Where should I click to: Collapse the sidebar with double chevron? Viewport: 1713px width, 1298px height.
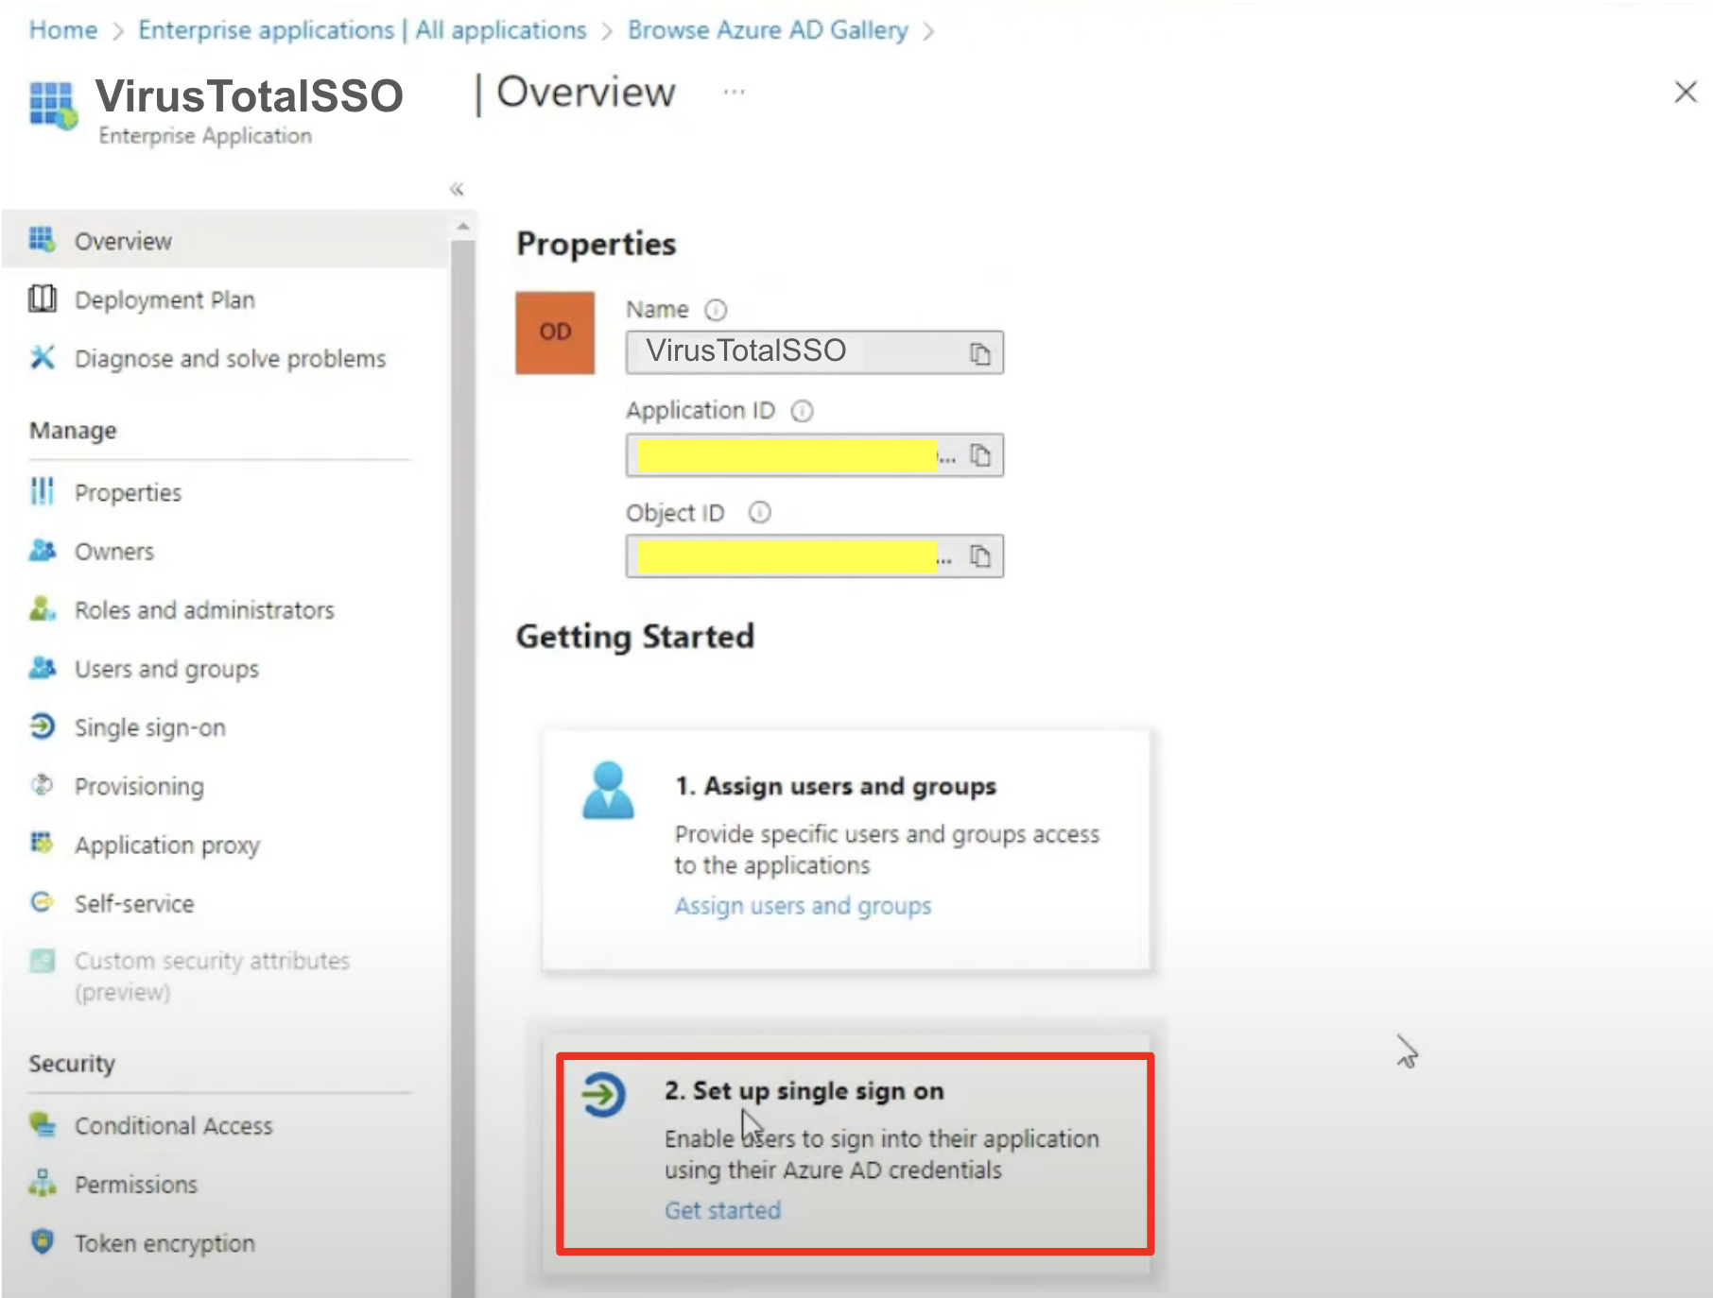click(x=457, y=189)
